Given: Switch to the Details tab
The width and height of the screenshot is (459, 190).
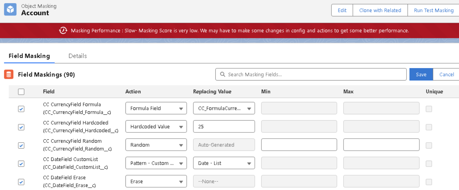Looking at the screenshot, I should [x=77, y=56].
